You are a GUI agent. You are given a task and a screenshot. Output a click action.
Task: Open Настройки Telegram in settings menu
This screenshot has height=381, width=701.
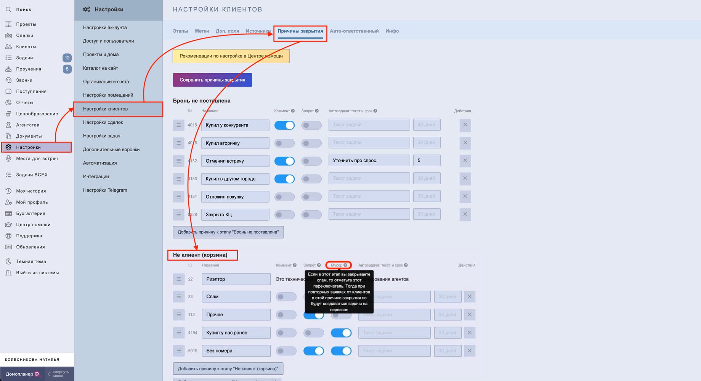click(105, 190)
